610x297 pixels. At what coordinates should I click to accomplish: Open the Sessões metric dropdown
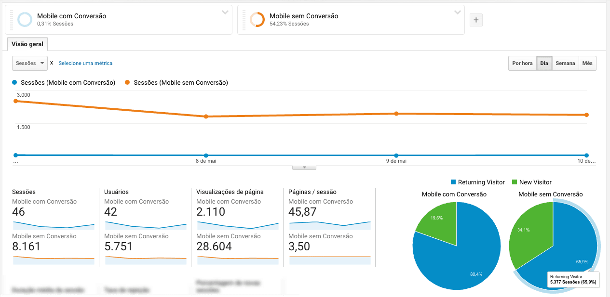(x=29, y=63)
